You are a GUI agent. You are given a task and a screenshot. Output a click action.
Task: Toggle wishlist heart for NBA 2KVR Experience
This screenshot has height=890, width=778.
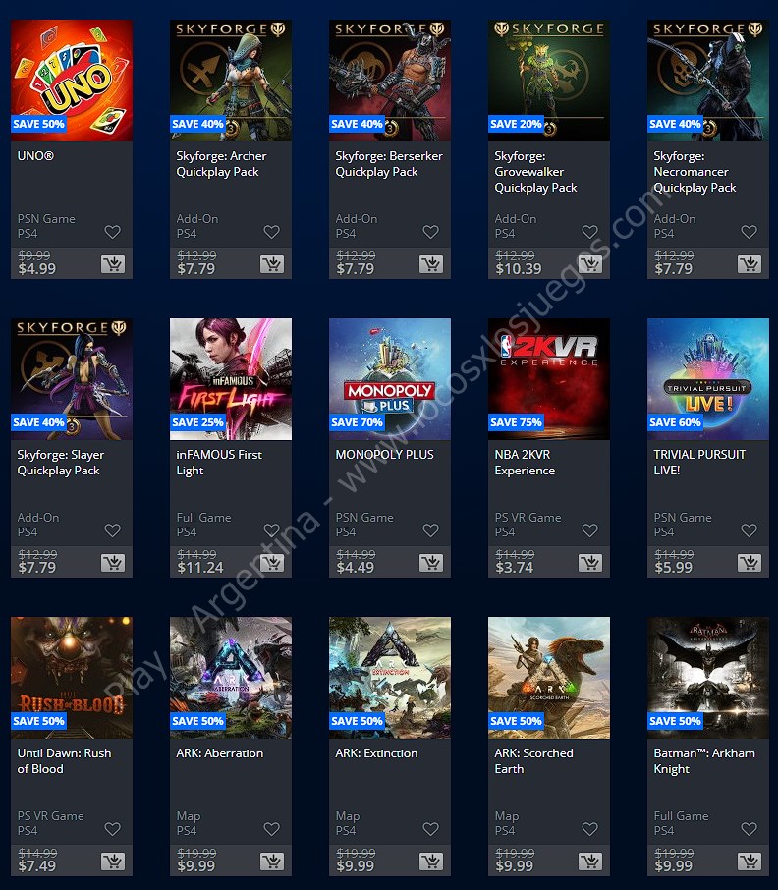tap(590, 530)
